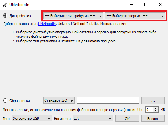Close the UNetbootin window
Screen dimensions: 168x125
point(161,4)
